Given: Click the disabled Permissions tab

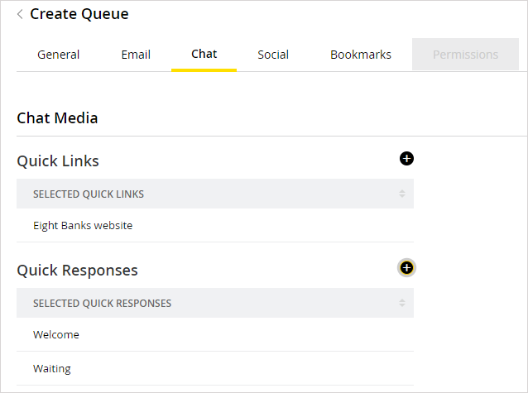Looking at the screenshot, I should tap(465, 55).
